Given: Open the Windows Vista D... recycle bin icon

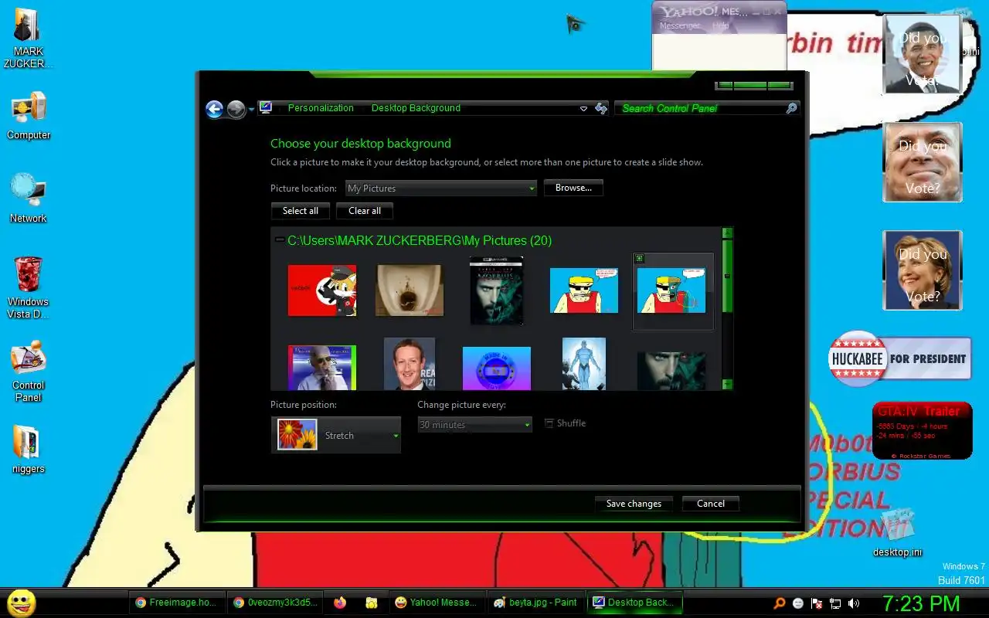Looking at the screenshot, I should (29, 287).
